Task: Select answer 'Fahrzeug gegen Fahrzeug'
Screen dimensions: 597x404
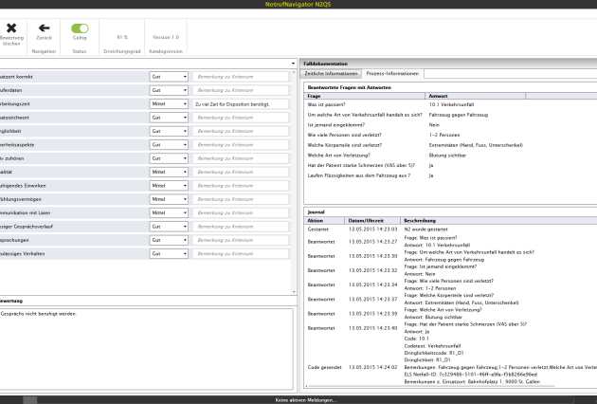Action: [x=459, y=115]
